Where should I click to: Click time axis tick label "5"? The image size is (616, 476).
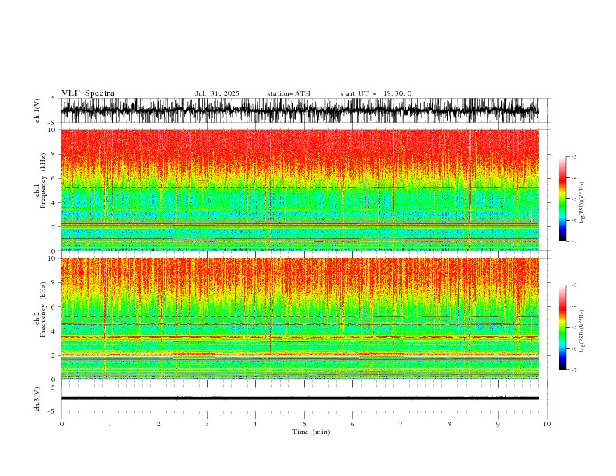click(304, 424)
